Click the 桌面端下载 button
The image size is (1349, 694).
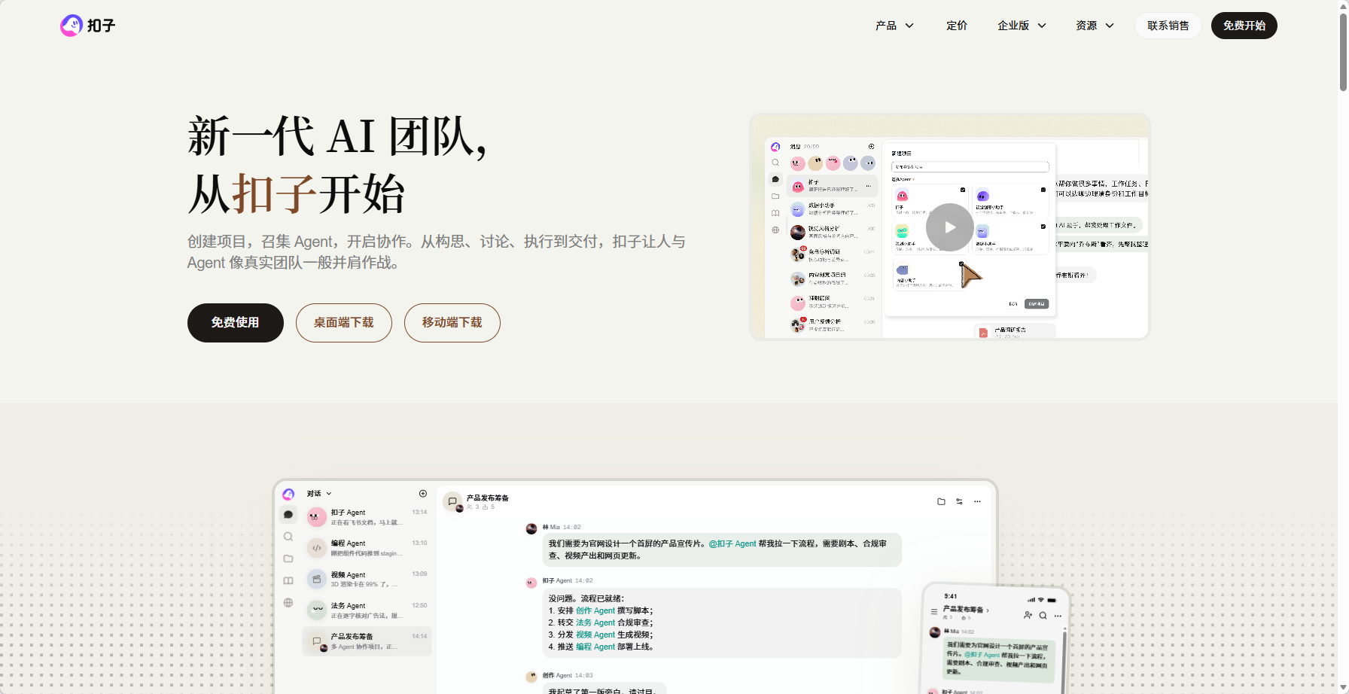pos(343,323)
